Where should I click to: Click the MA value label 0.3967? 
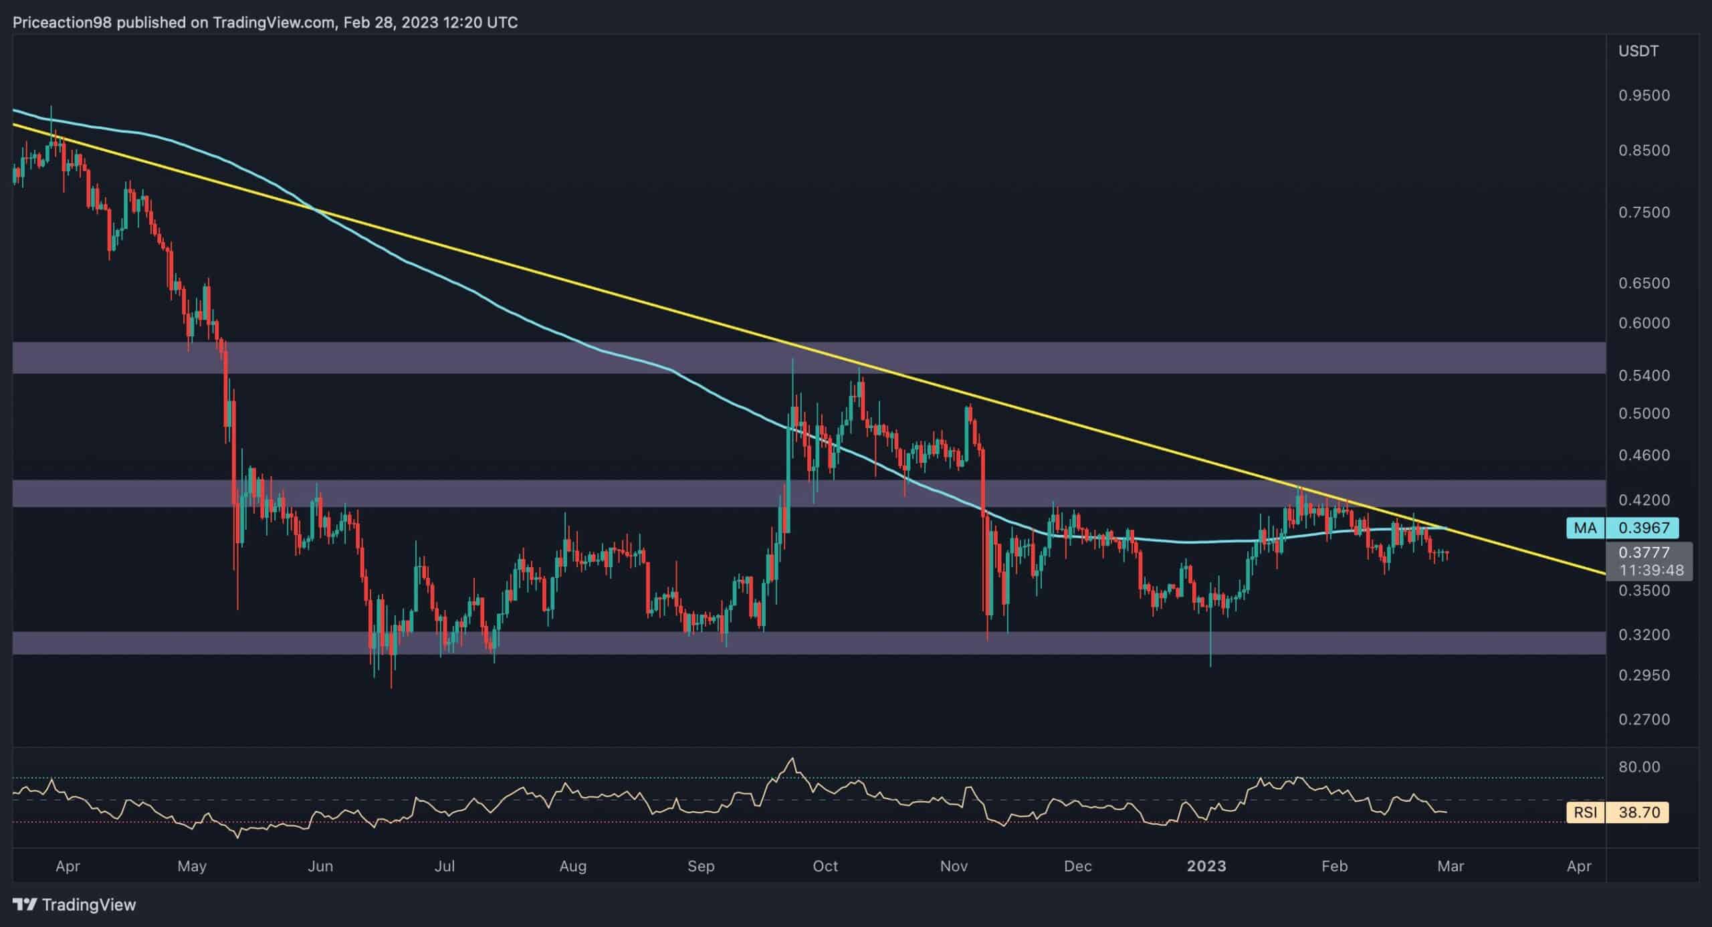(1642, 528)
